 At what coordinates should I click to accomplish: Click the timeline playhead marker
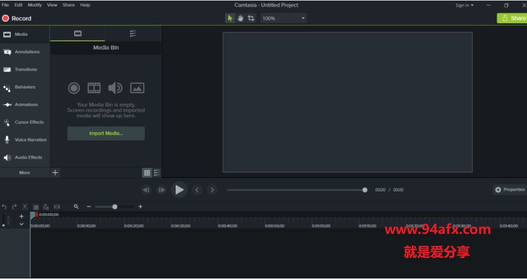32,215
